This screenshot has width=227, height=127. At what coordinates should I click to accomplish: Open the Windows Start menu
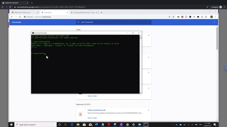pyautogui.click(x=11, y=125)
